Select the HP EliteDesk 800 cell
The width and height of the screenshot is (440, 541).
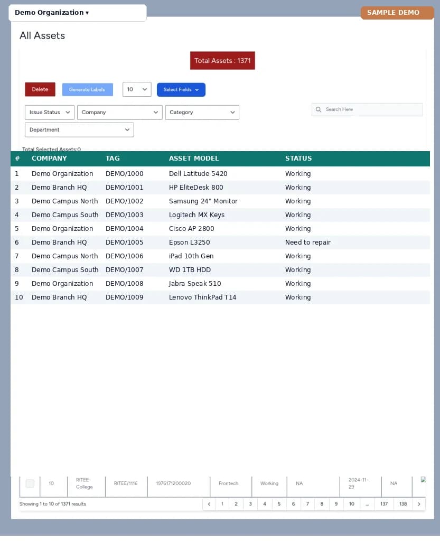196,188
